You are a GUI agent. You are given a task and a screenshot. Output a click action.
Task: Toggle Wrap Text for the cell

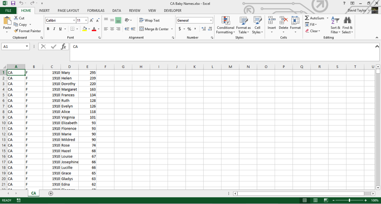(x=149, y=20)
